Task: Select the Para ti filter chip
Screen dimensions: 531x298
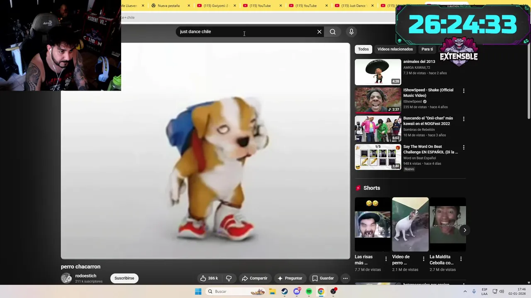Action: coord(427,49)
